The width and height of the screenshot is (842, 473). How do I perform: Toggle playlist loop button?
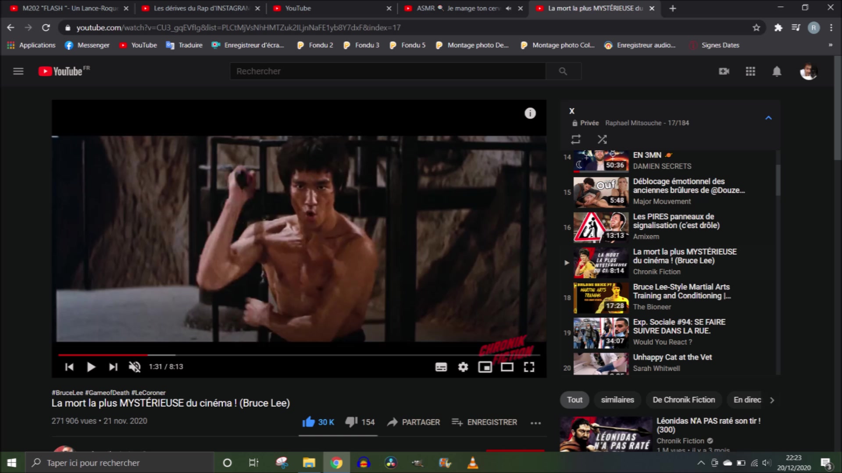coord(576,139)
